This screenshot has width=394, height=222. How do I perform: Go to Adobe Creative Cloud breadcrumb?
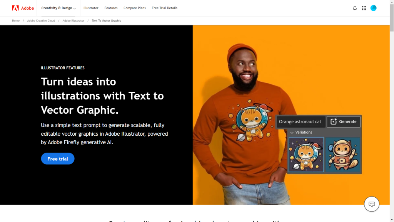[41, 21]
